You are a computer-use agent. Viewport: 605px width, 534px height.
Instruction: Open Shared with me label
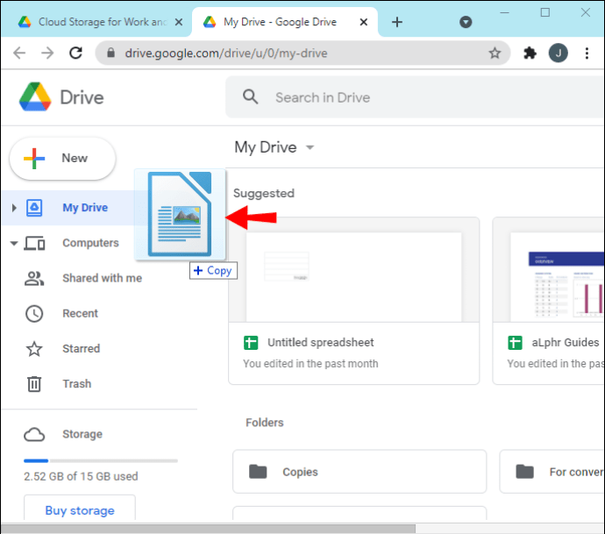coord(103,278)
